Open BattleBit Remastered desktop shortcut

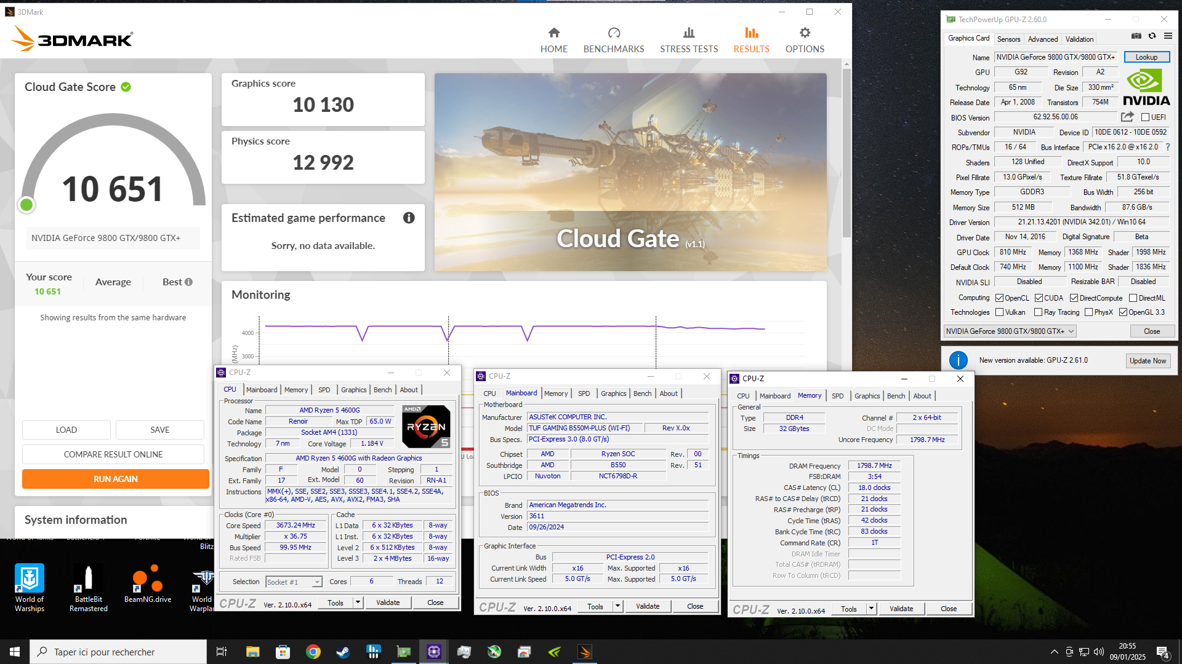(x=89, y=588)
